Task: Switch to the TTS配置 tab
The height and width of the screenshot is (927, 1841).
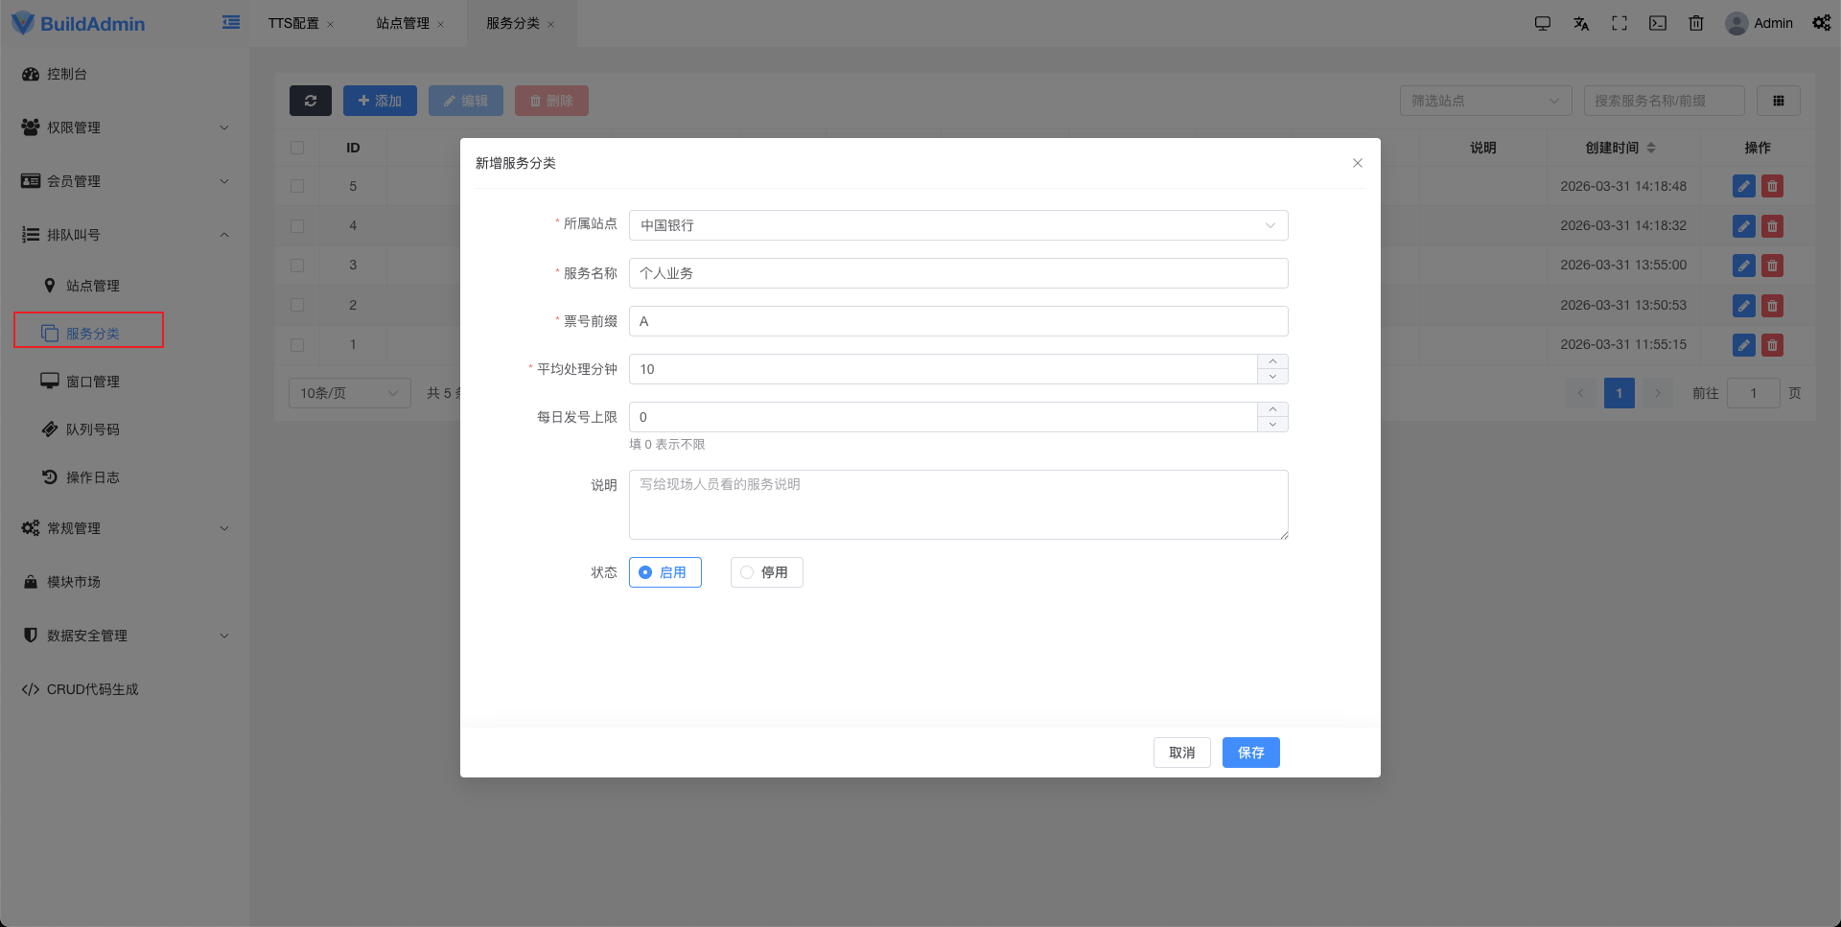Action: [293, 23]
